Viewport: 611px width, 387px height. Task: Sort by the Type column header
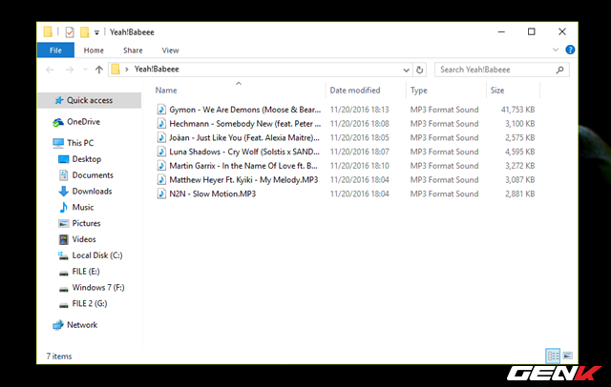(x=418, y=91)
